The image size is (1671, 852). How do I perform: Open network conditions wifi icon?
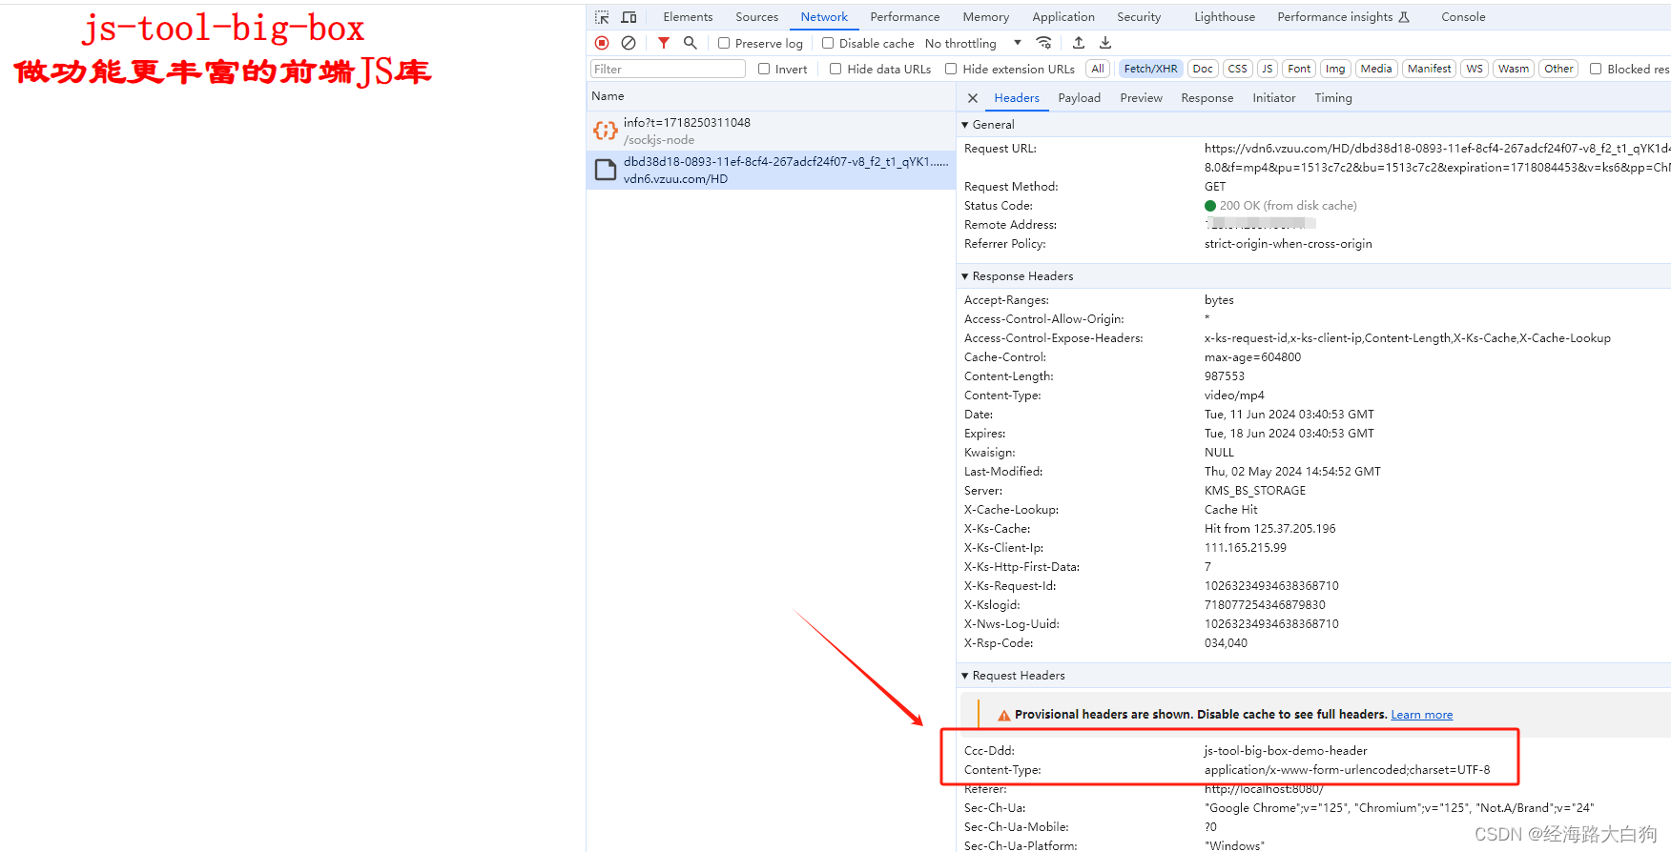(x=1044, y=43)
